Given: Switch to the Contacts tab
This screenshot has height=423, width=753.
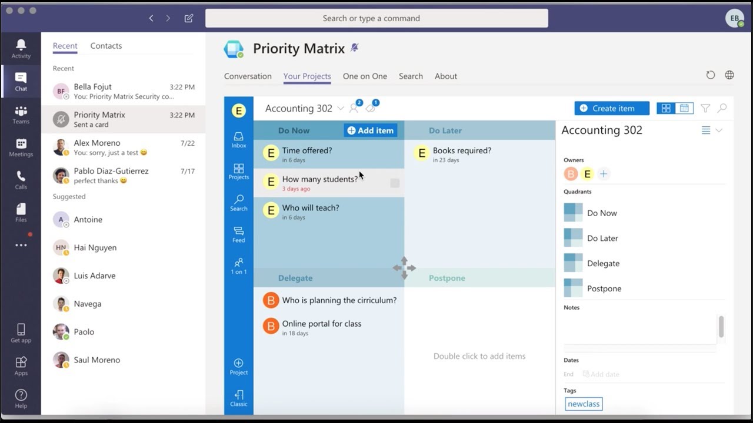Looking at the screenshot, I should 106,46.
